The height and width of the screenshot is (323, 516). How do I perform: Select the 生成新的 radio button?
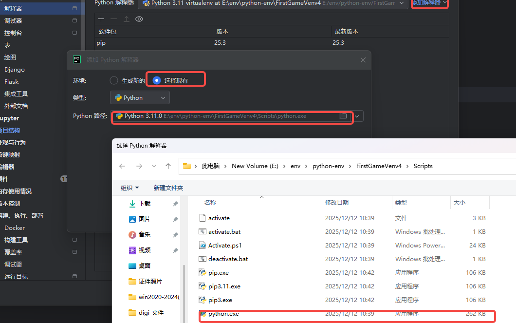[x=114, y=80]
